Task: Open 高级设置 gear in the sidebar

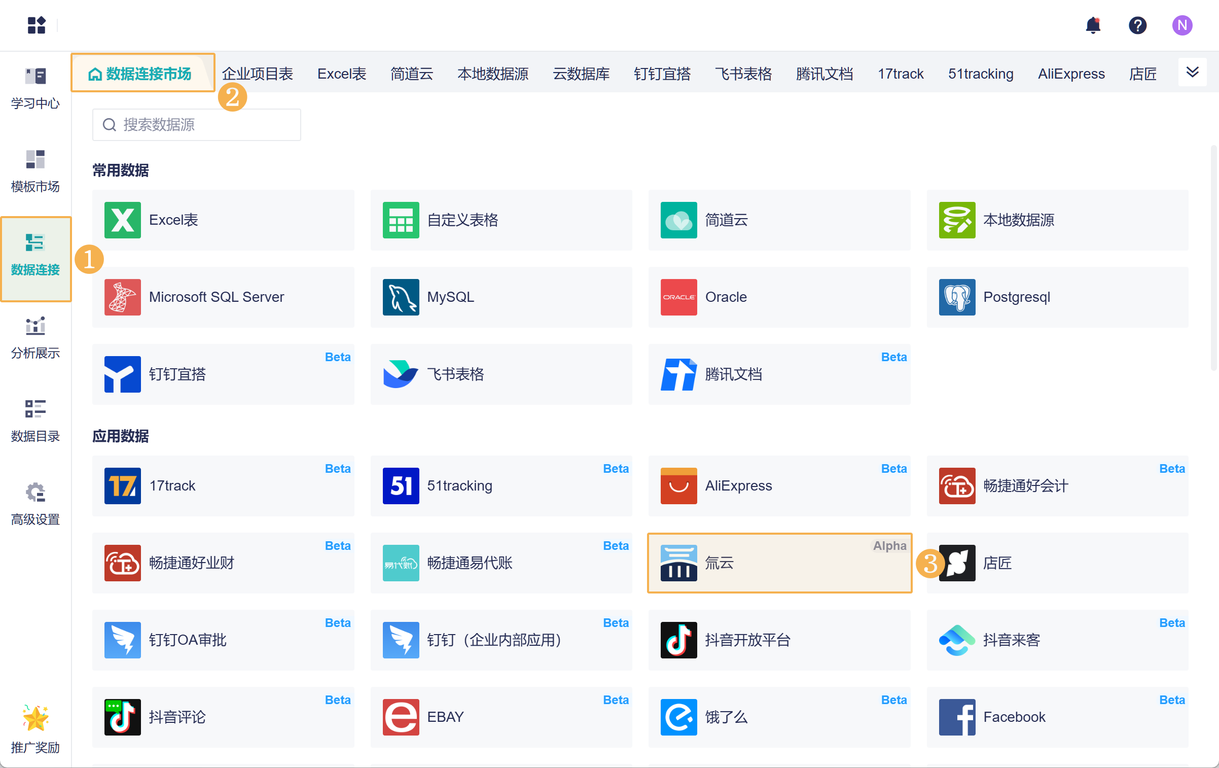Action: [35, 504]
